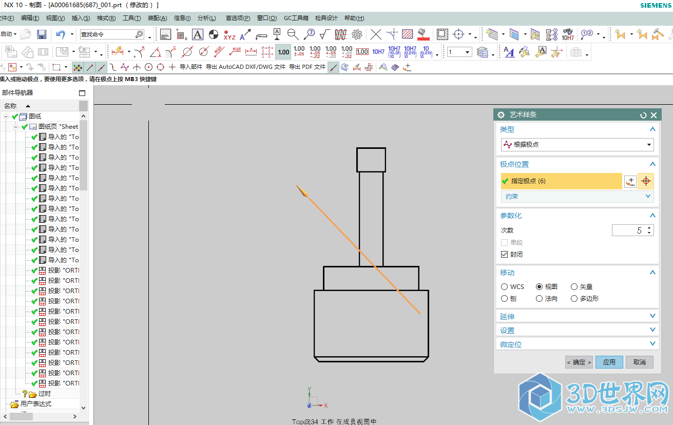Collapse the 移动 section
This screenshot has width=673, height=425.
point(653,272)
